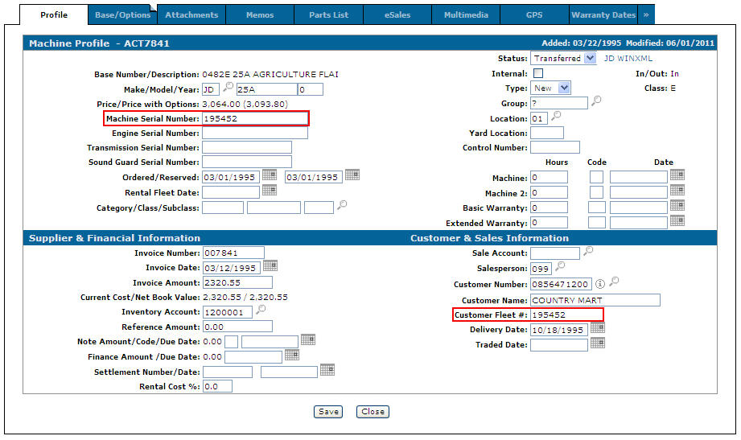741x440 pixels.
Task: Click the Machine Serial Number field
Action: [255, 118]
